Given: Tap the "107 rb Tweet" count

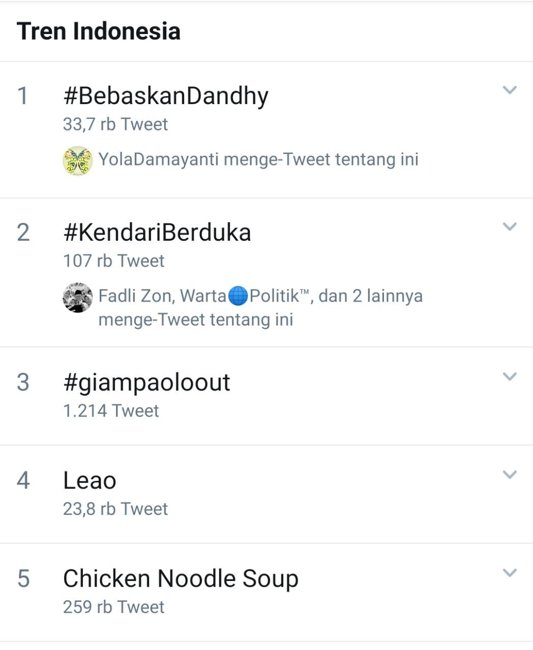Looking at the screenshot, I should click(114, 261).
